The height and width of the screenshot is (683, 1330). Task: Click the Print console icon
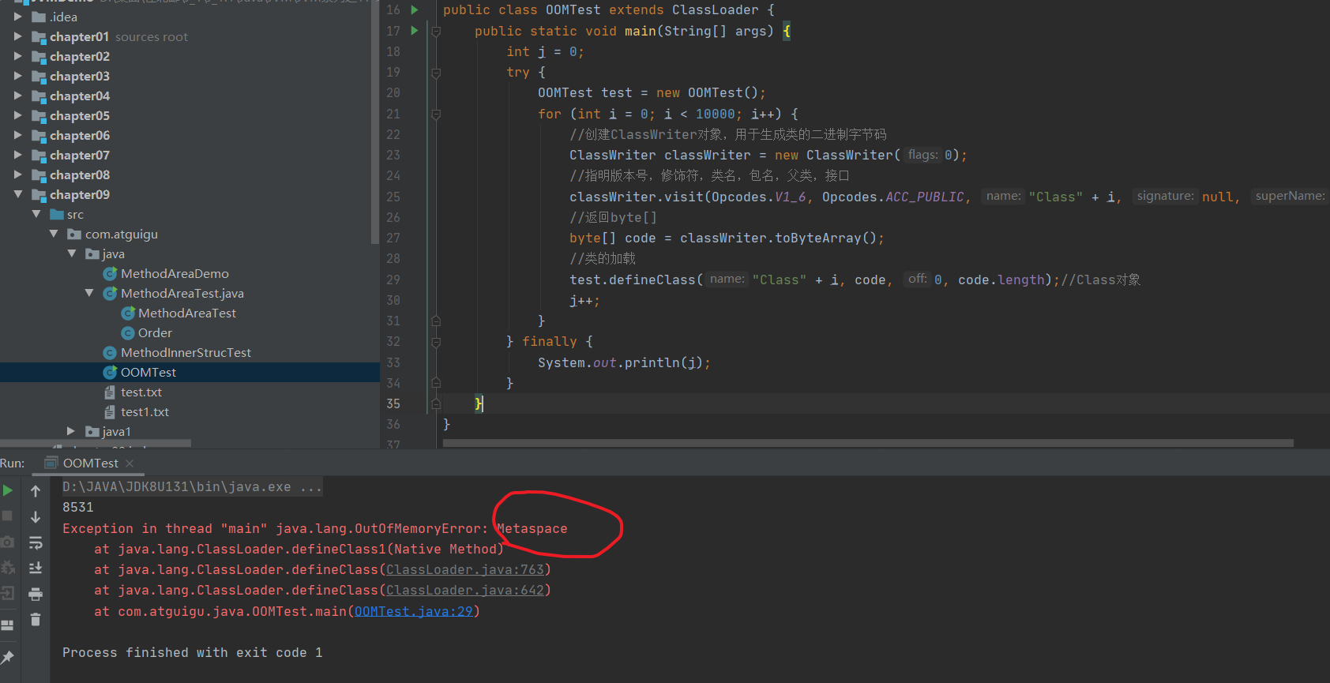36,594
